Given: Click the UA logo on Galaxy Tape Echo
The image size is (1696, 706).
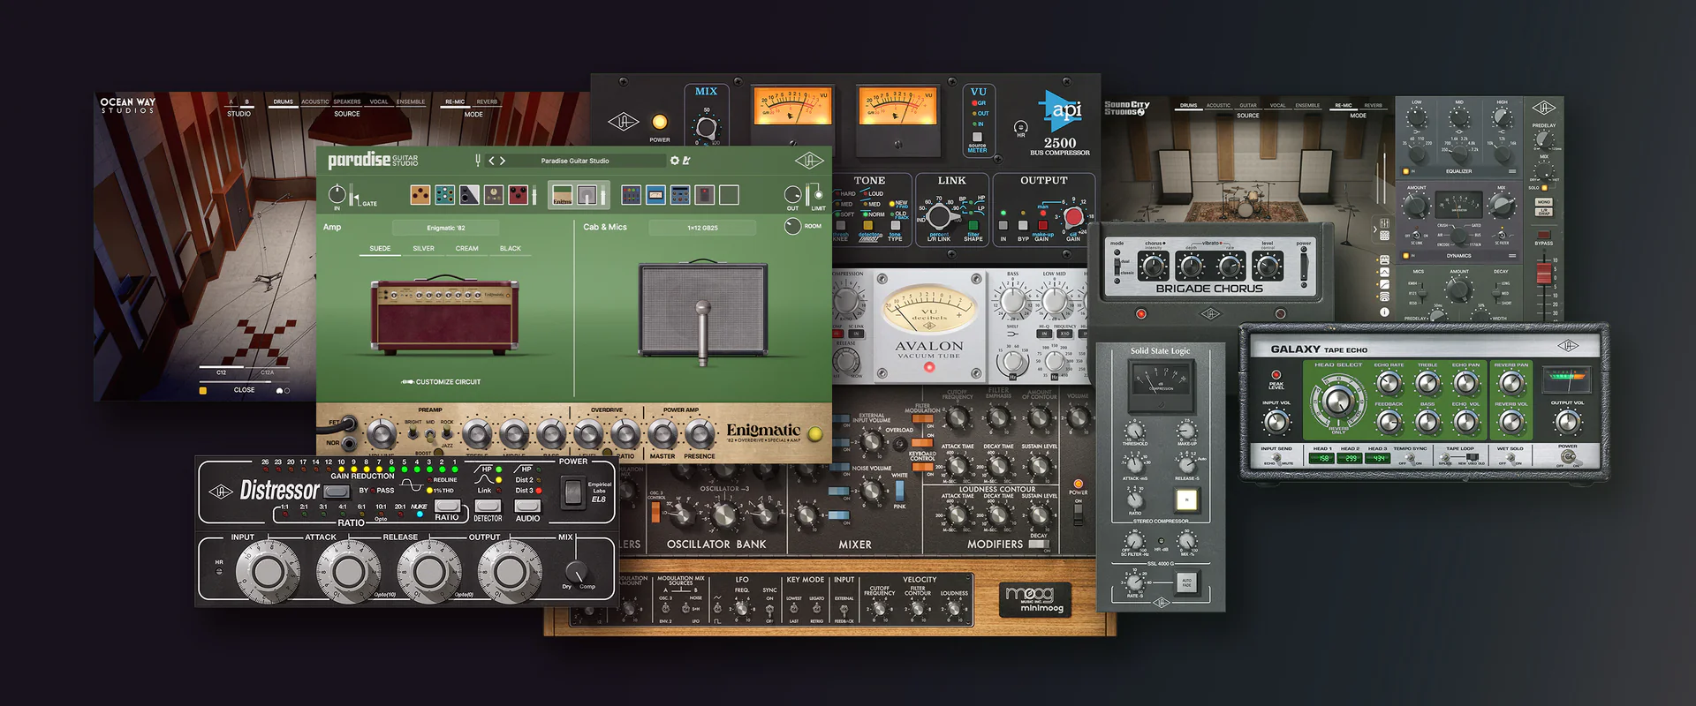Looking at the screenshot, I should click(x=1568, y=346).
